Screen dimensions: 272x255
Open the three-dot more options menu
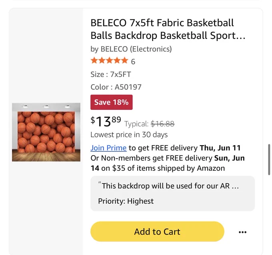[x=242, y=232]
